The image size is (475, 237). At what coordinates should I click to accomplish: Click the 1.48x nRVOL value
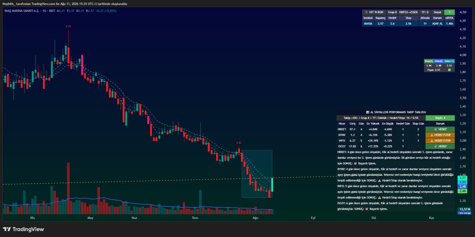click(x=450, y=24)
